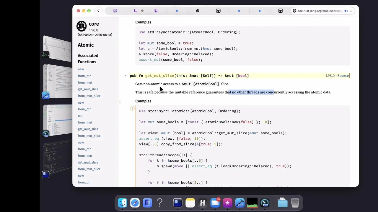Mute page audio using address bar speaker icon
Image resolution: width=378 pixels, height=212 pixels.
[346, 11]
